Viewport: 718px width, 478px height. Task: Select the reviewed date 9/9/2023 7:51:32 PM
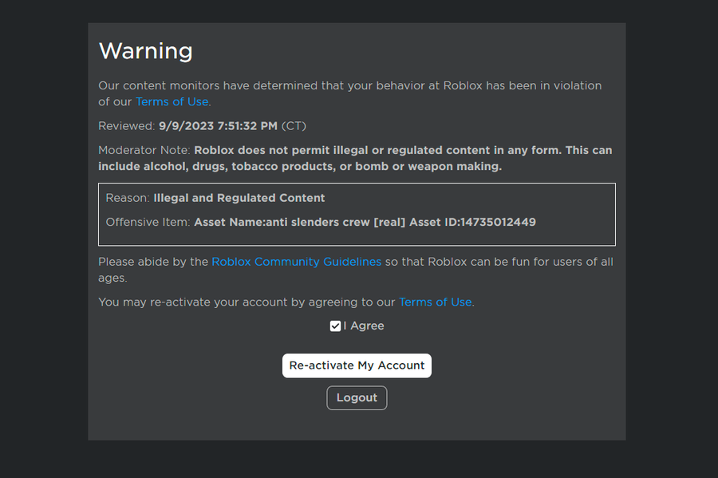pyautogui.click(x=218, y=126)
